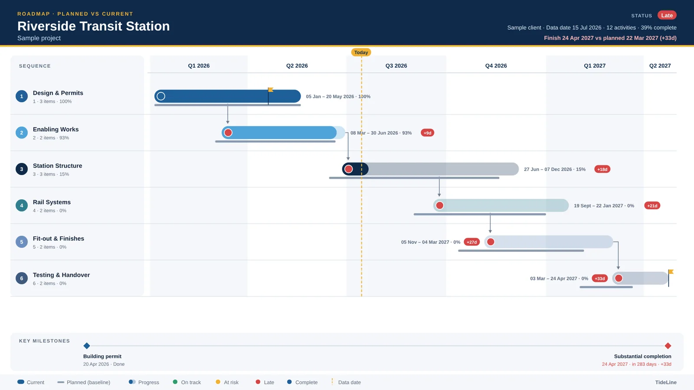Click the number 1 badge for Design & Permits
The image size is (694, 390).
[22, 96]
